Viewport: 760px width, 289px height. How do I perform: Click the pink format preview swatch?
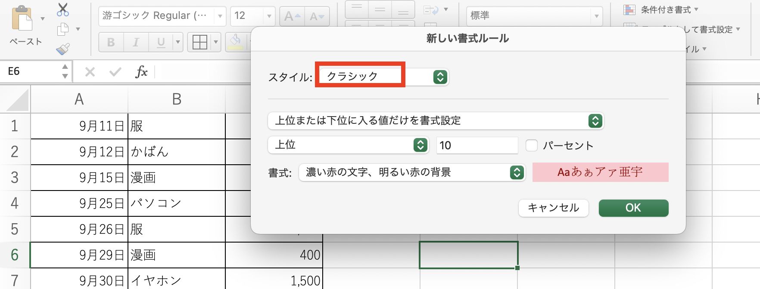(x=600, y=172)
